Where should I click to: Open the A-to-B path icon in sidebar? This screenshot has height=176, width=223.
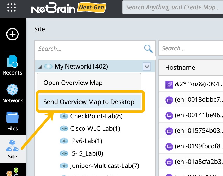tap(12, 172)
